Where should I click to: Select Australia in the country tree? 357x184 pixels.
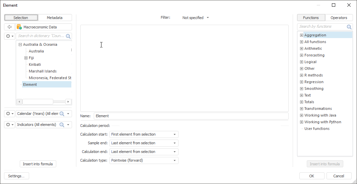[36, 51]
